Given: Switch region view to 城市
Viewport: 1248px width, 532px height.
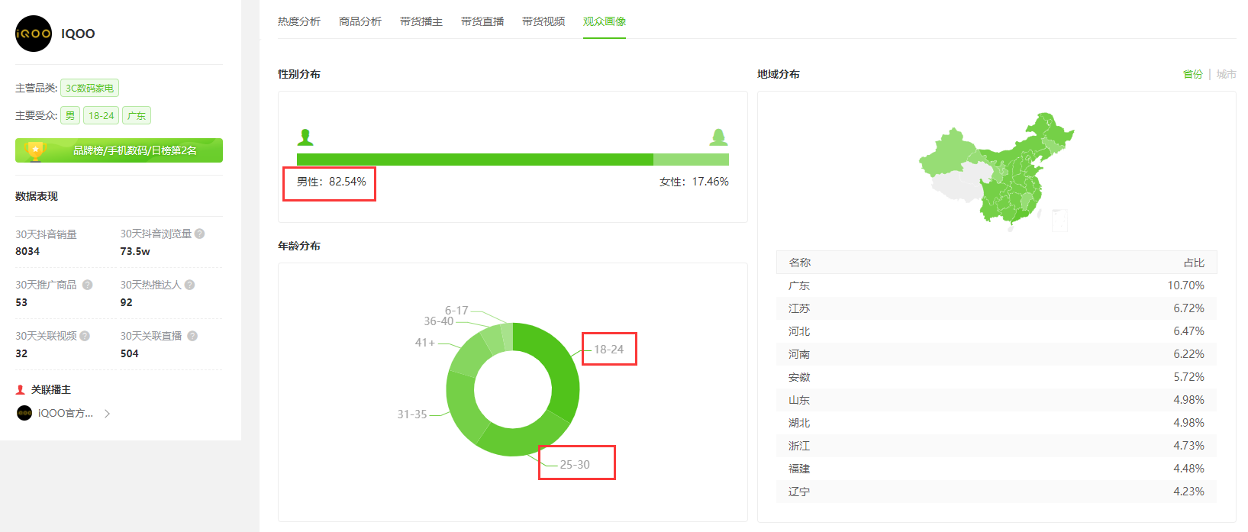Looking at the screenshot, I should (x=1227, y=74).
